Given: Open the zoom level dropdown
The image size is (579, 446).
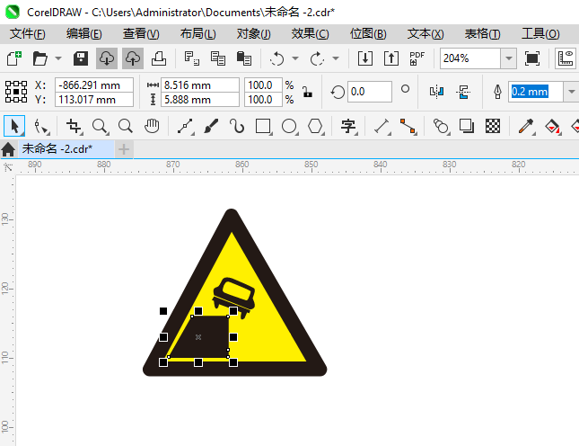Looking at the screenshot, I should pyautogui.click(x=508, y=58).
